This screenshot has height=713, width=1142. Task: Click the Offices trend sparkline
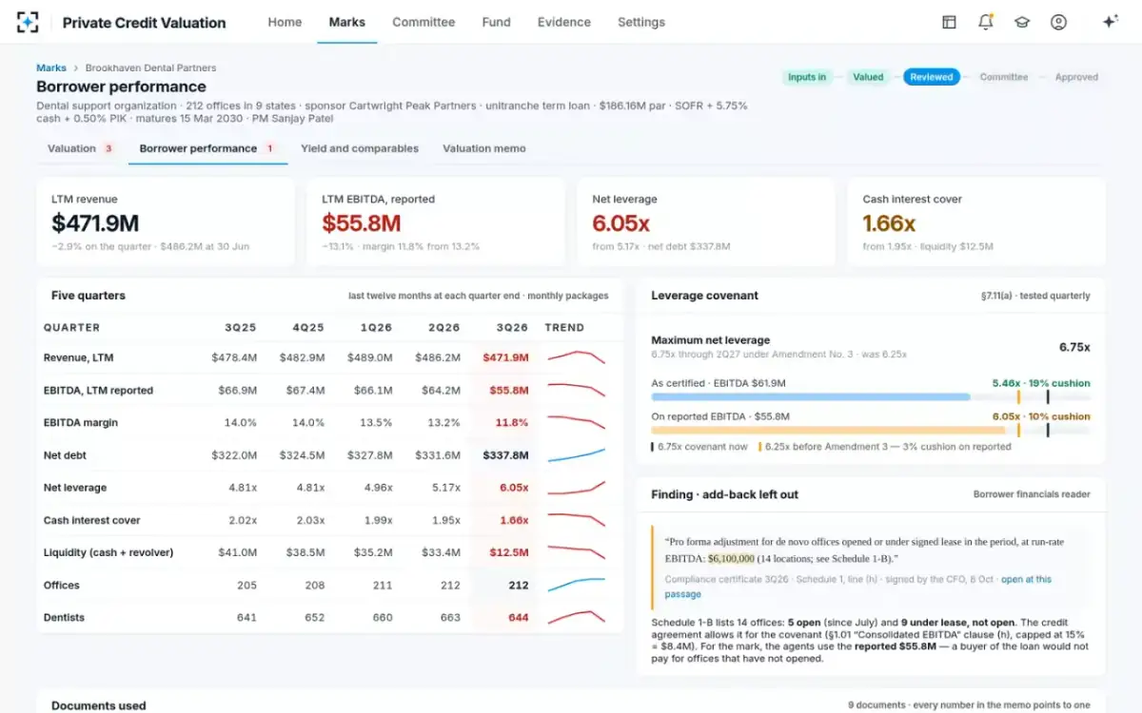click(576, 585)
